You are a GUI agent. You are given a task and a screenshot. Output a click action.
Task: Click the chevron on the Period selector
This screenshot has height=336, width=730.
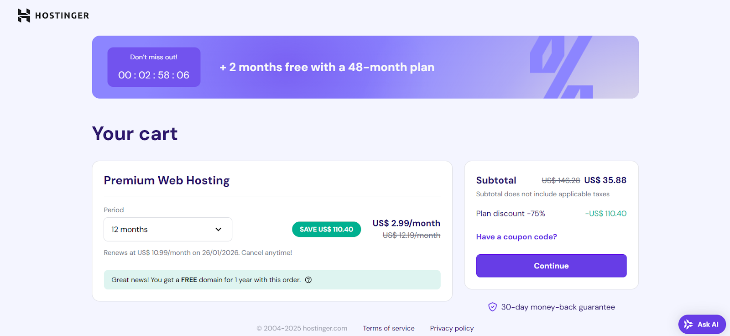tap(218, 229)
